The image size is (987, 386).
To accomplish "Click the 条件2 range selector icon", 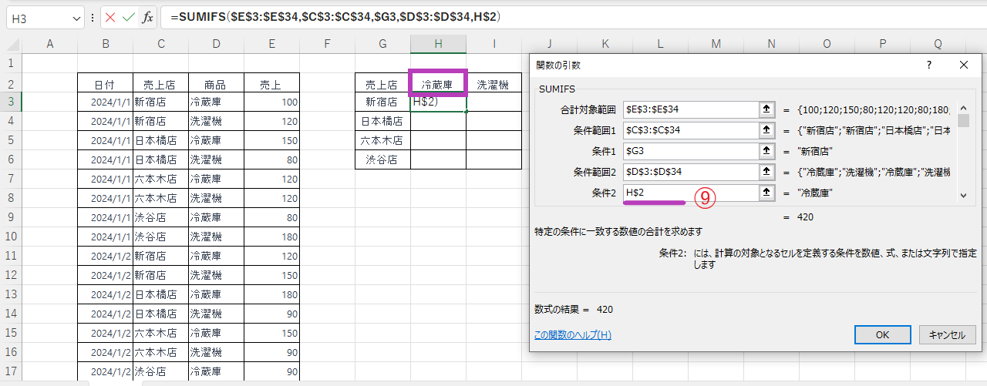I will (x=766, y=193).
